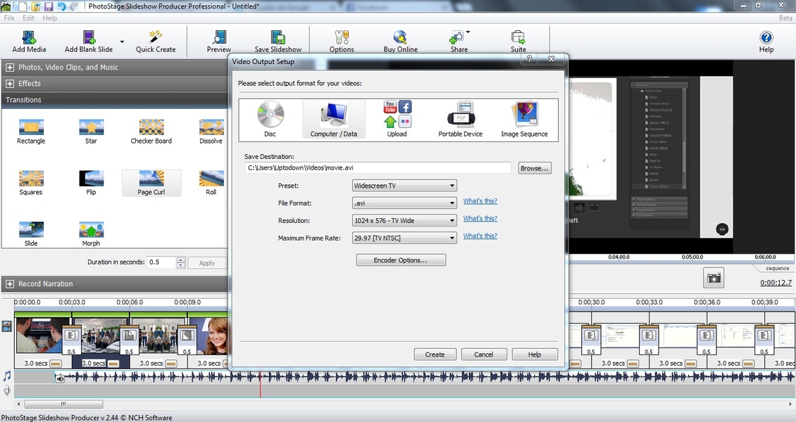
Task: Click the first slide thumbnail in timeline
Action: pyautogui.click(x=39, y=335)
